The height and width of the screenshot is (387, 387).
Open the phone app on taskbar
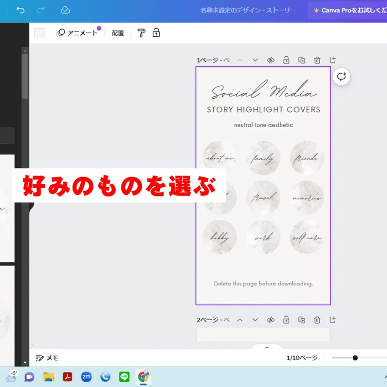105,377
